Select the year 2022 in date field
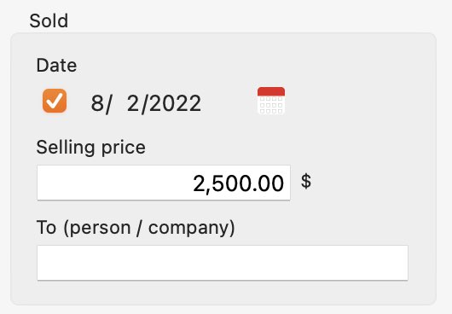The width and height of the screenshot is (452, 314). tap(176, 103)
